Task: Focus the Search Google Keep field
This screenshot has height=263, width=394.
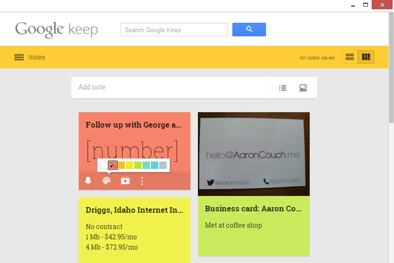Action: pyautogui.click(x=174, y=30)
